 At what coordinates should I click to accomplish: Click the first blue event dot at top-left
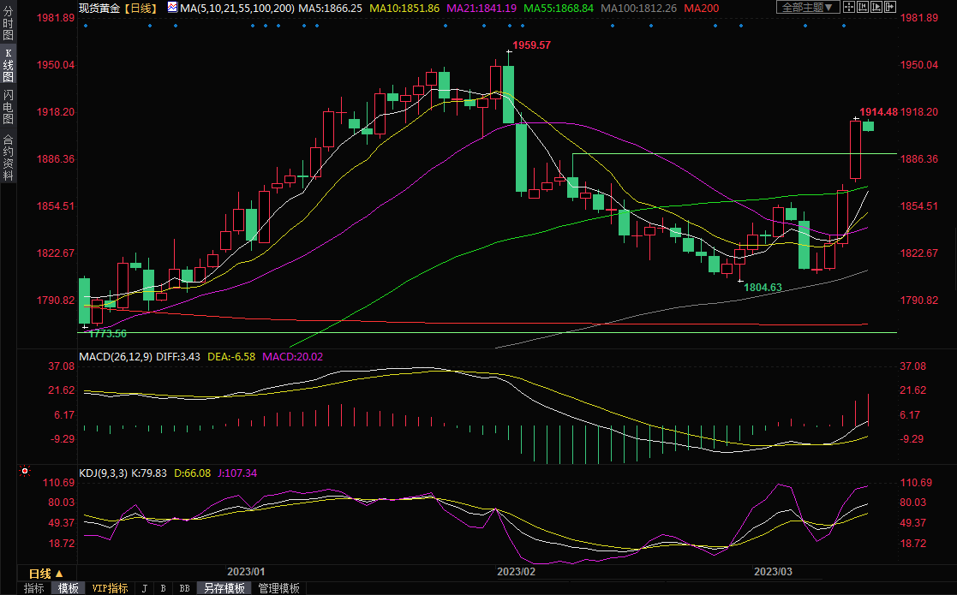[85, 25]
